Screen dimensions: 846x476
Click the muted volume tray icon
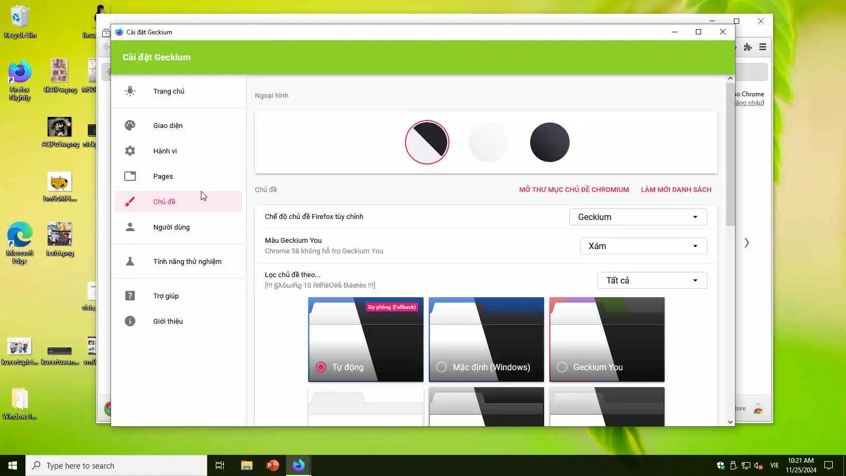pos(759,465)
